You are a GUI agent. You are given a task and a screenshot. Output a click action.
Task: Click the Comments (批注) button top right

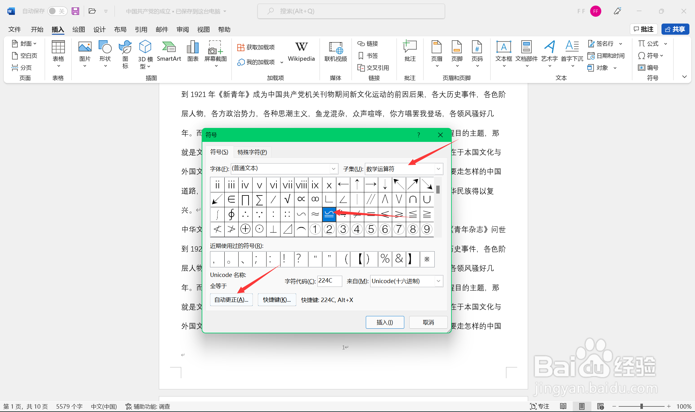[643, 29]
